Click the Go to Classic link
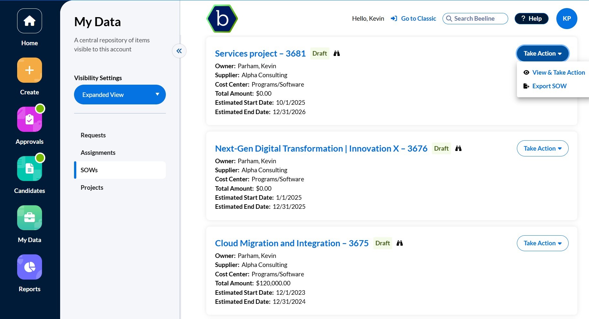Viewport: 589px width, 319px height. (418, 19)
